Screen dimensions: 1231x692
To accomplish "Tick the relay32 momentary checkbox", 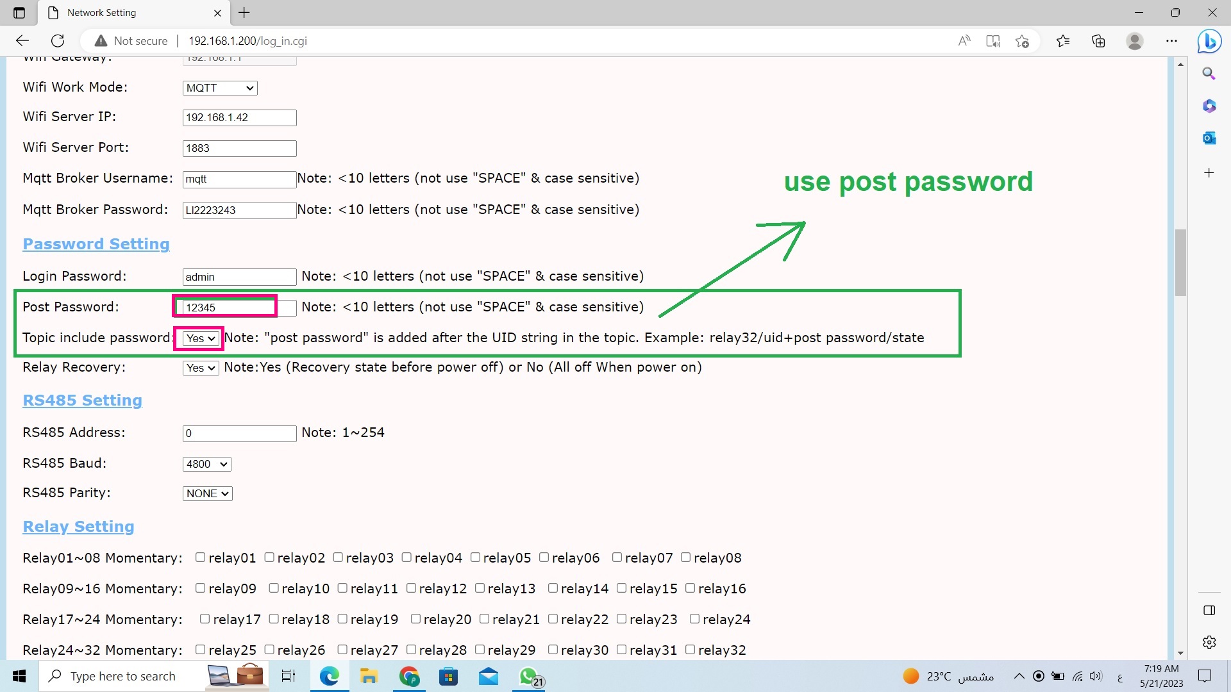I will pyautogui.click(x=690, y=650).
